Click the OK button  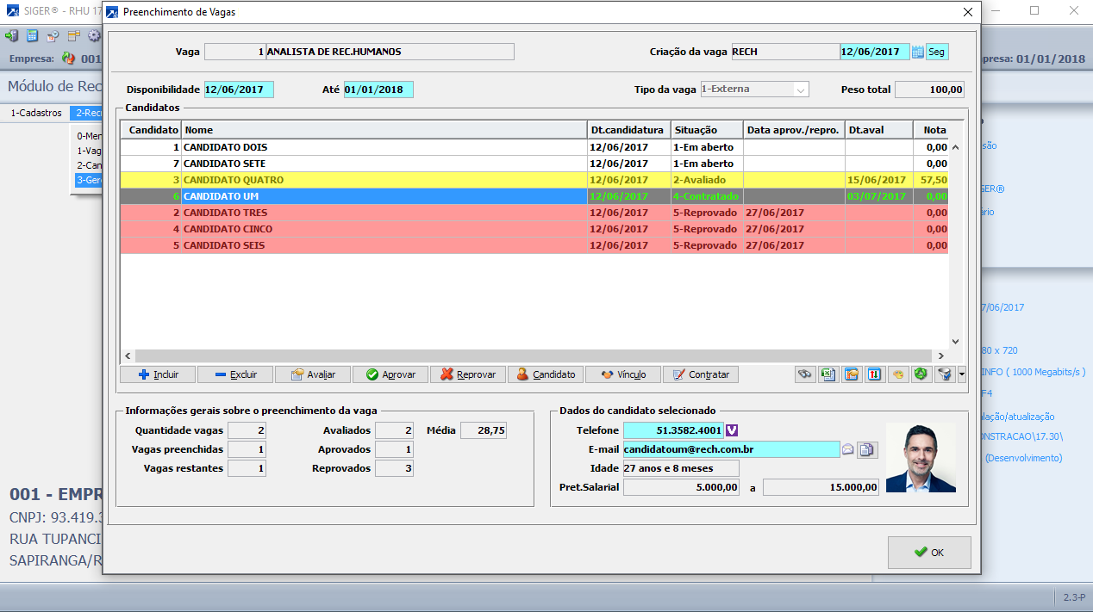pyautogui.click(x=929, y=553)
